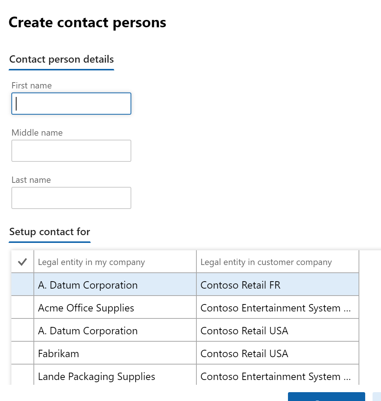
Task: Click the Last name text box
Action: click(x=71, y=198)
